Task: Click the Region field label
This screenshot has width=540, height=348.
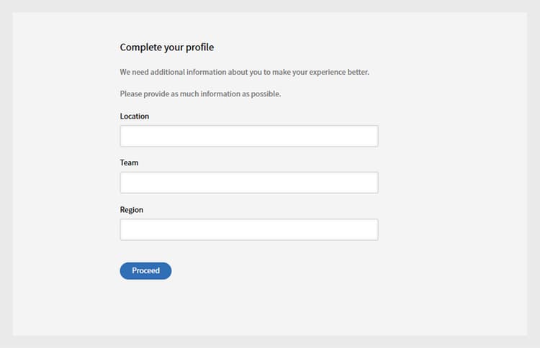Action: [132, 210]
